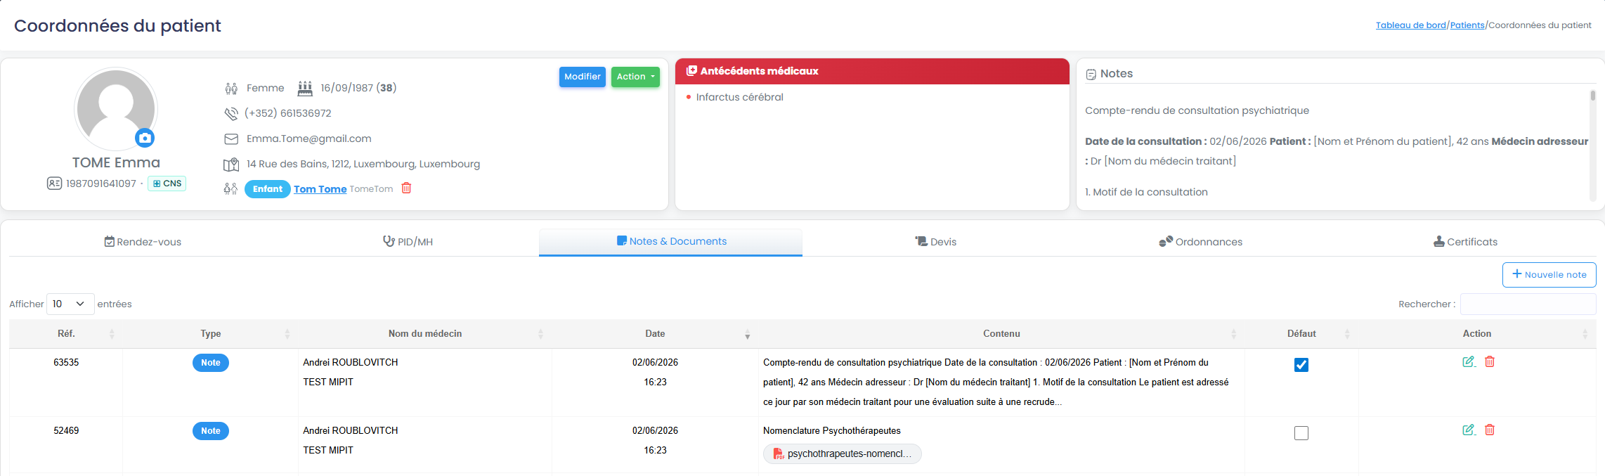Open the Action dropdown button
Viewport: 1605px width, 476px height.
pos(635,77)
